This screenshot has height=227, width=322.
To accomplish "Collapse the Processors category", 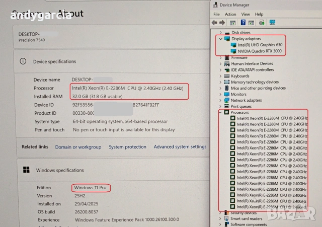I will pyautogui.click(x=220, y=112).
